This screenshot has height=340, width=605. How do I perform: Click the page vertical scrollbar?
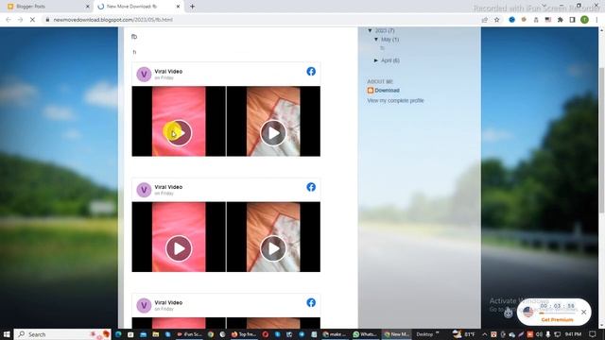tap(601, 140)
